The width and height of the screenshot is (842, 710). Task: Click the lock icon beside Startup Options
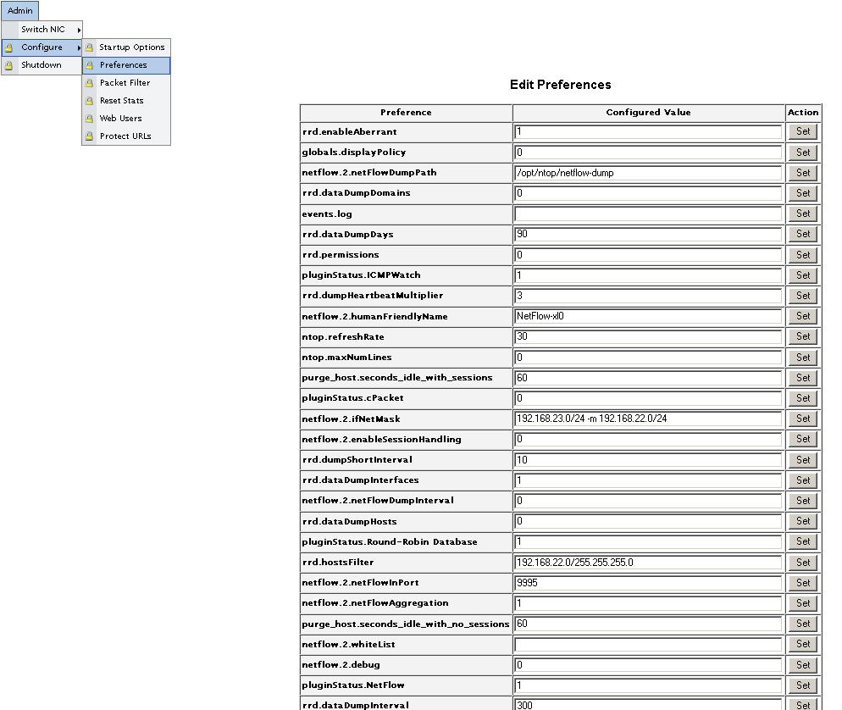[x=89, y=47]
